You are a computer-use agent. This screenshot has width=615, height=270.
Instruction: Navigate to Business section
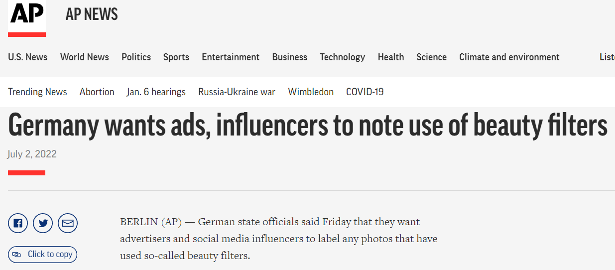(x=290, y=57)
